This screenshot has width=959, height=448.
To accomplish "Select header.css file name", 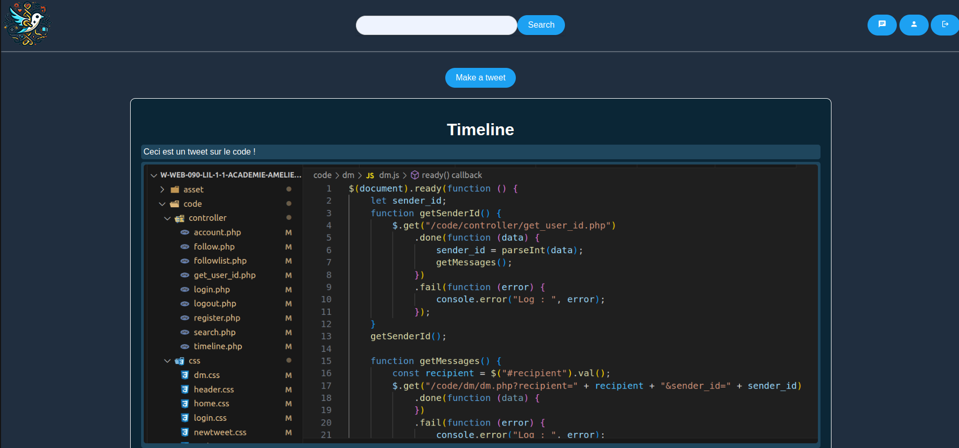I will [x=214, y=390].
